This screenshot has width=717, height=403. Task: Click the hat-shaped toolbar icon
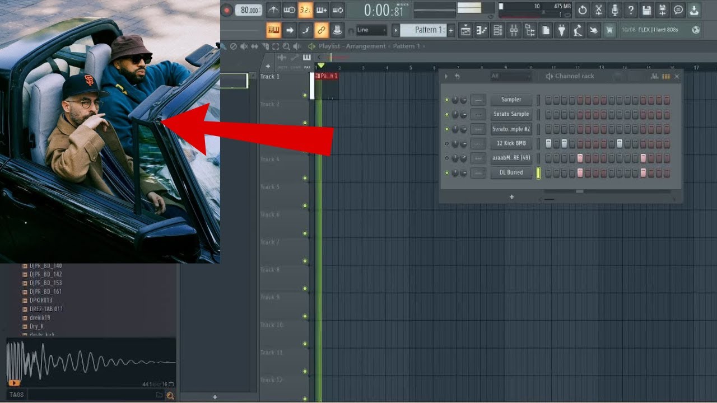[337, 30]
